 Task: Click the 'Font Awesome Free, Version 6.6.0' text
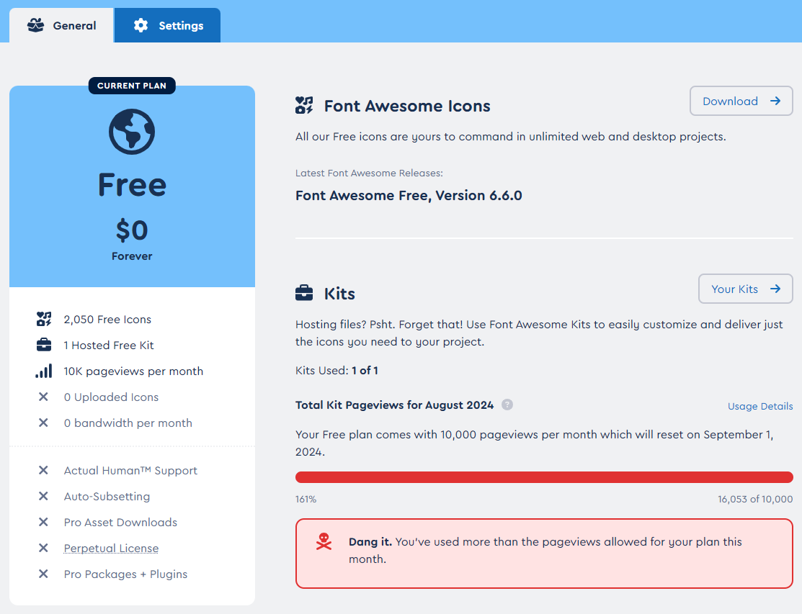409,196
